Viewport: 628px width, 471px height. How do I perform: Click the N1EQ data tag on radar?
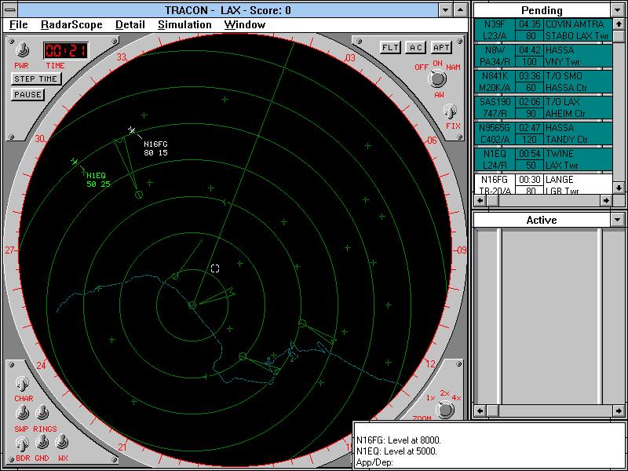98,180
